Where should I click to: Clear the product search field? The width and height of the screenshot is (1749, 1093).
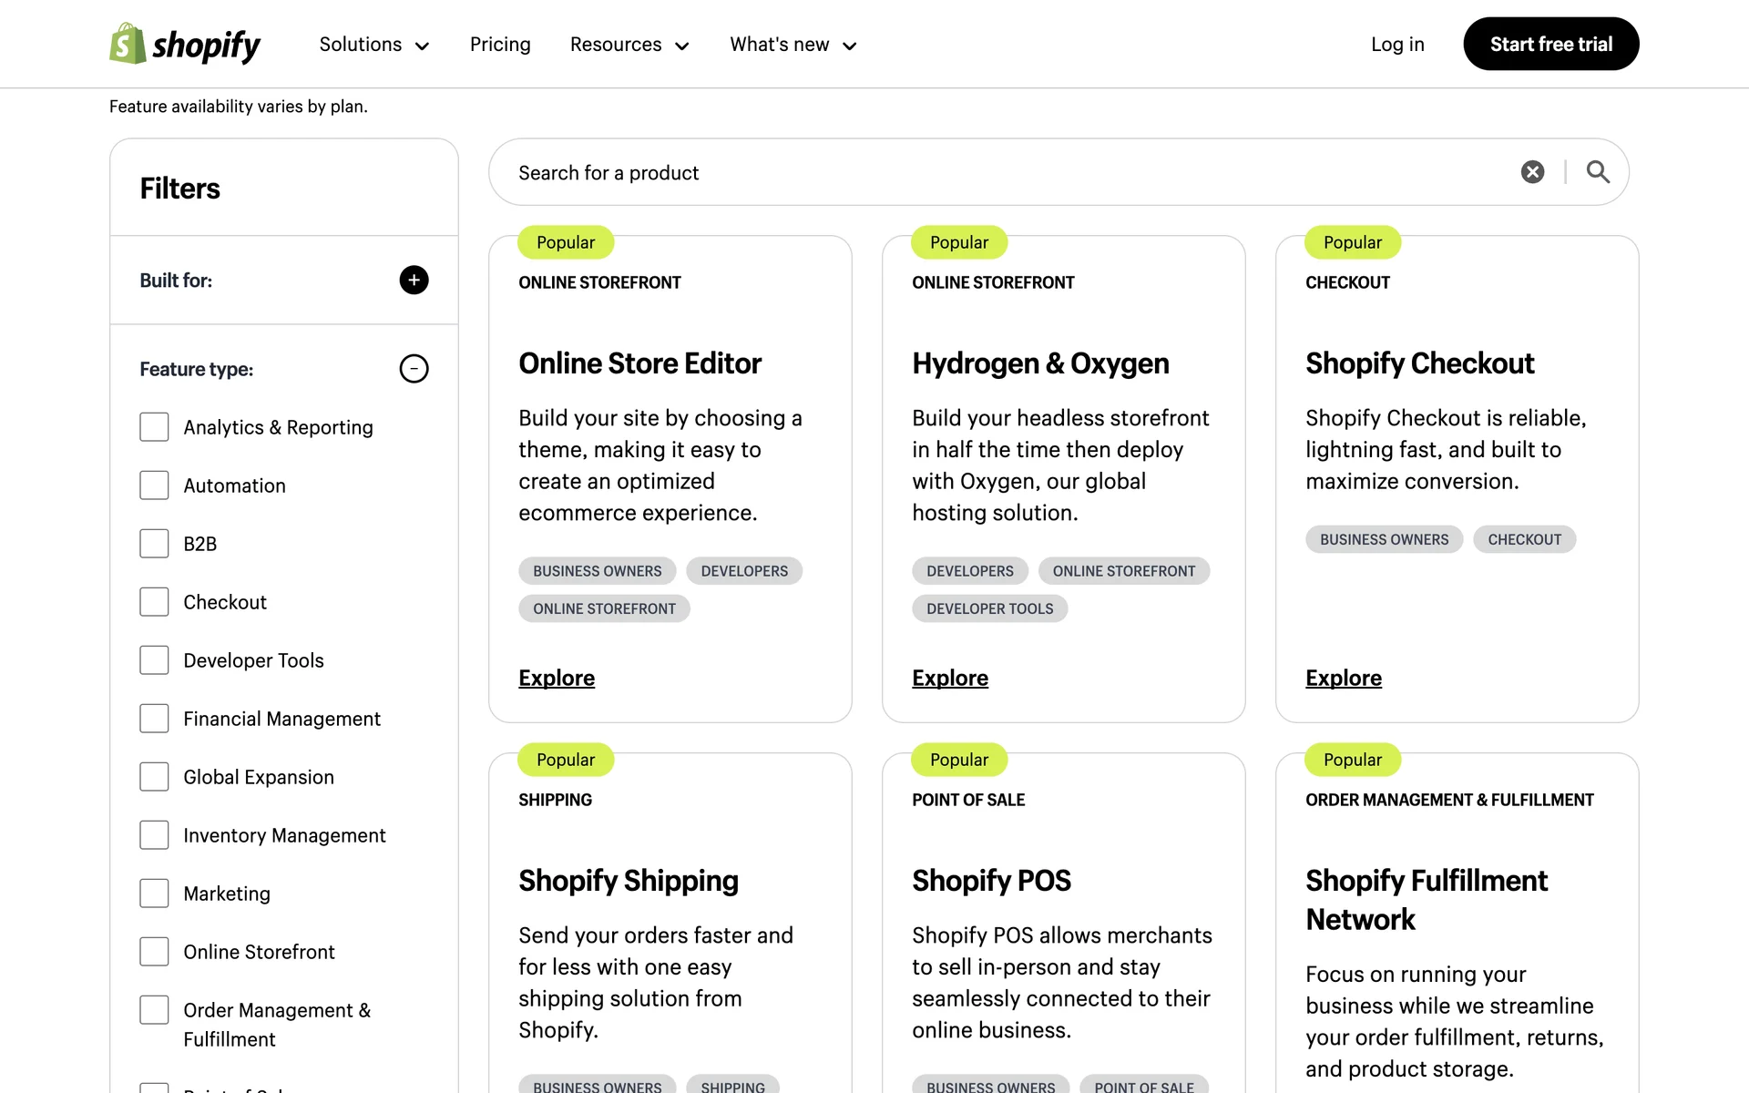coord(1532,172)
